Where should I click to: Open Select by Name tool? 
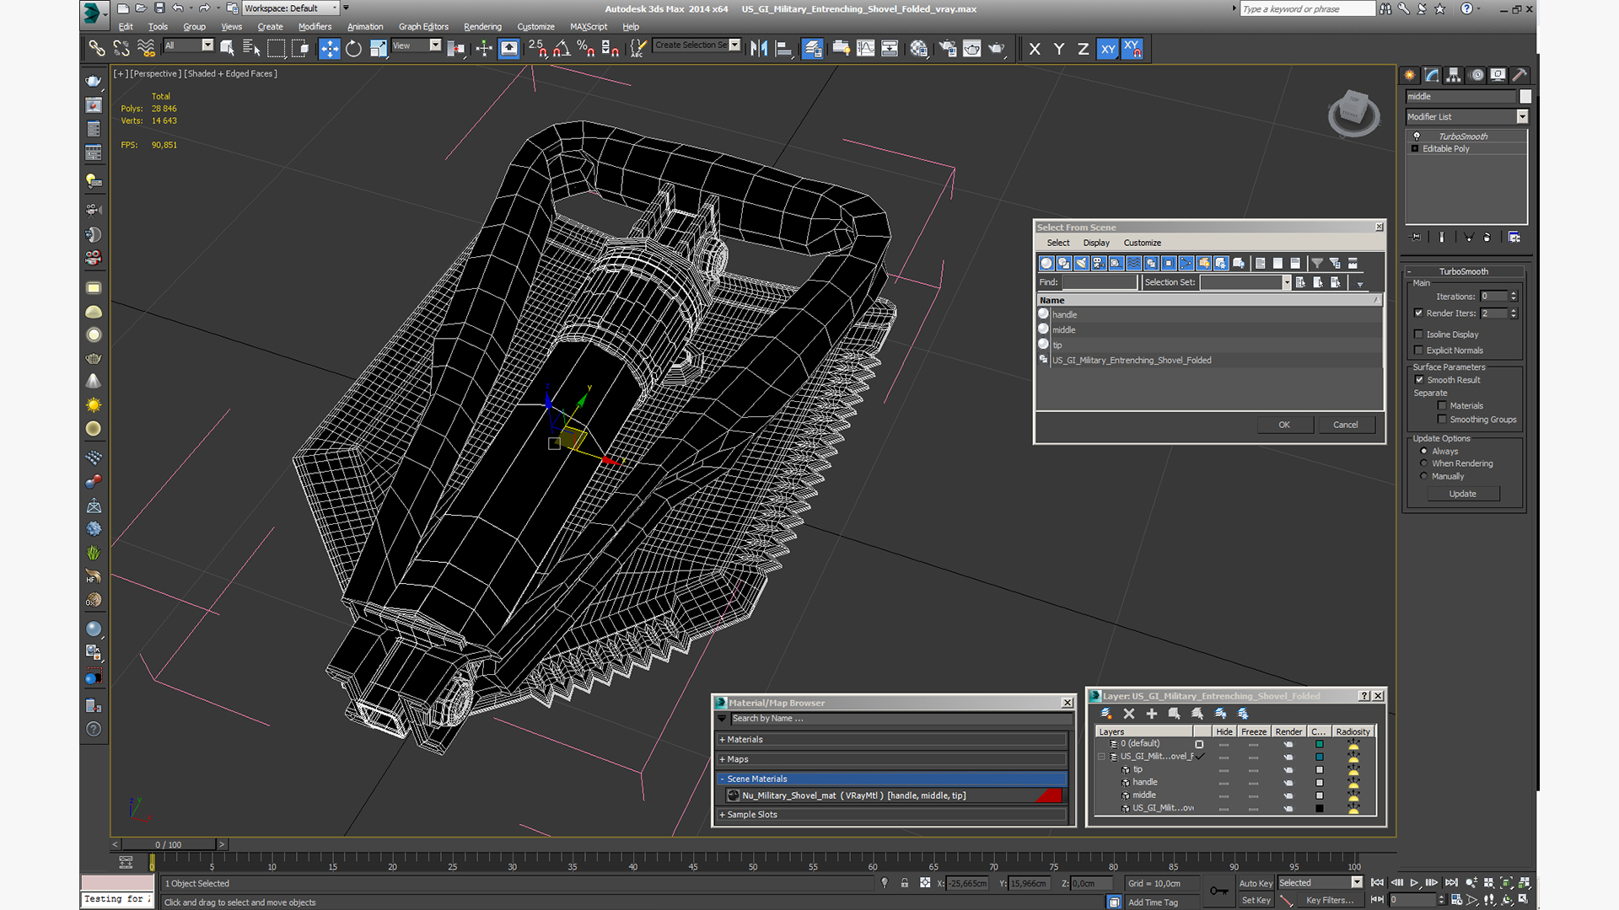tap(251, 48)
